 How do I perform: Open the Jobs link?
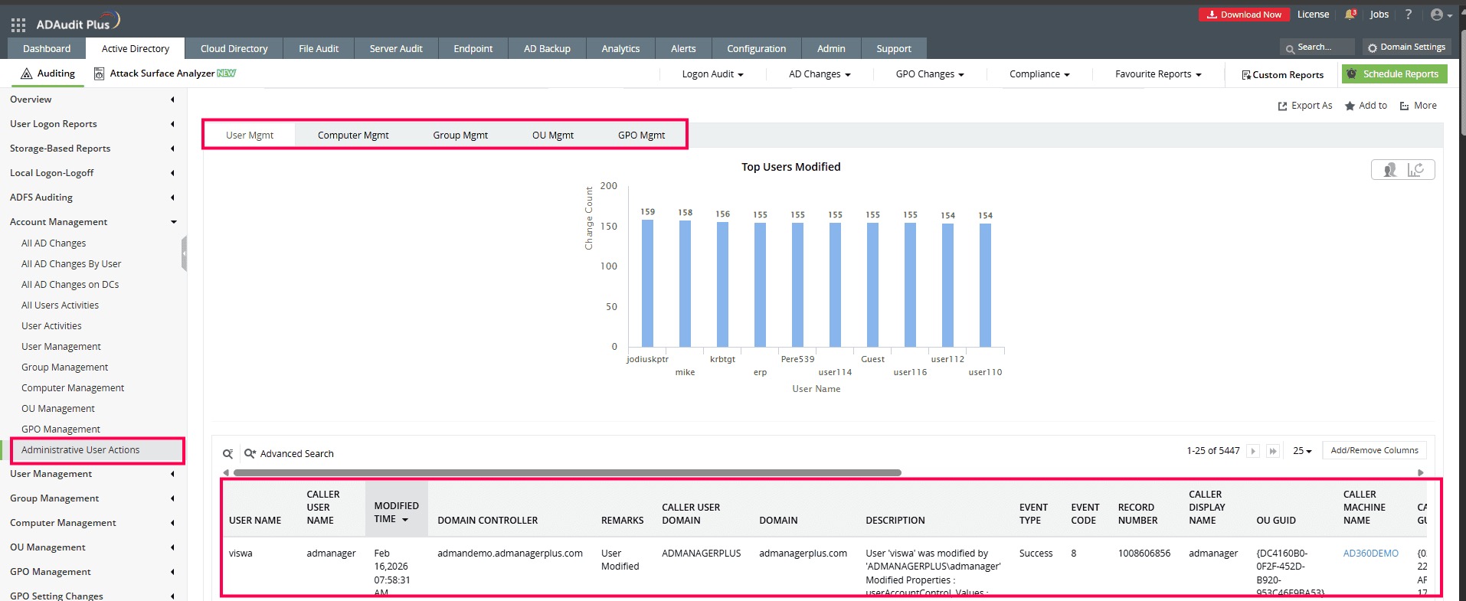click(1379, 15)
